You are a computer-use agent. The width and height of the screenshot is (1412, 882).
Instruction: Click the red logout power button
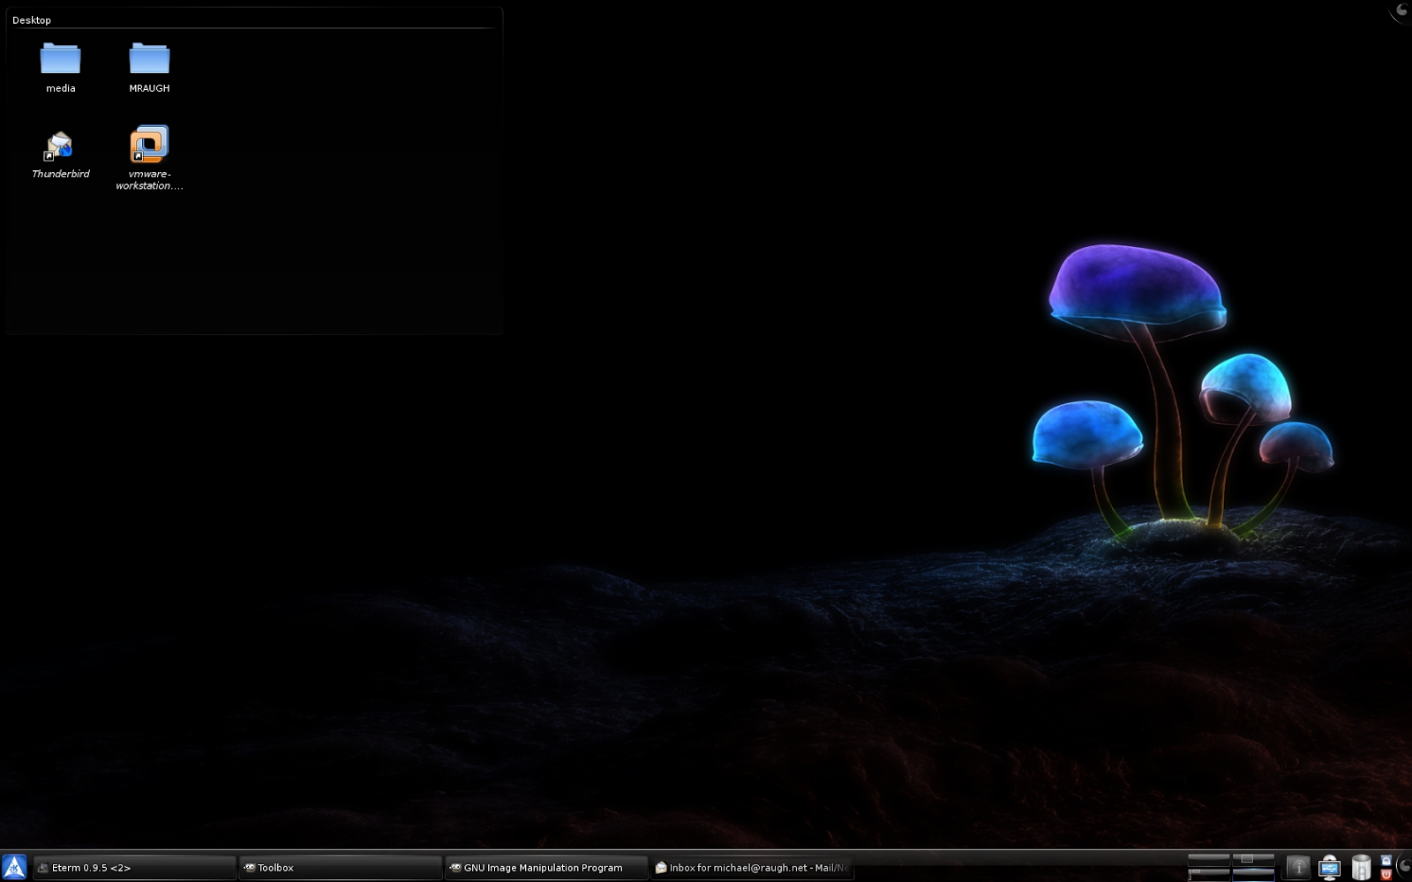[x=1386, y=874]
